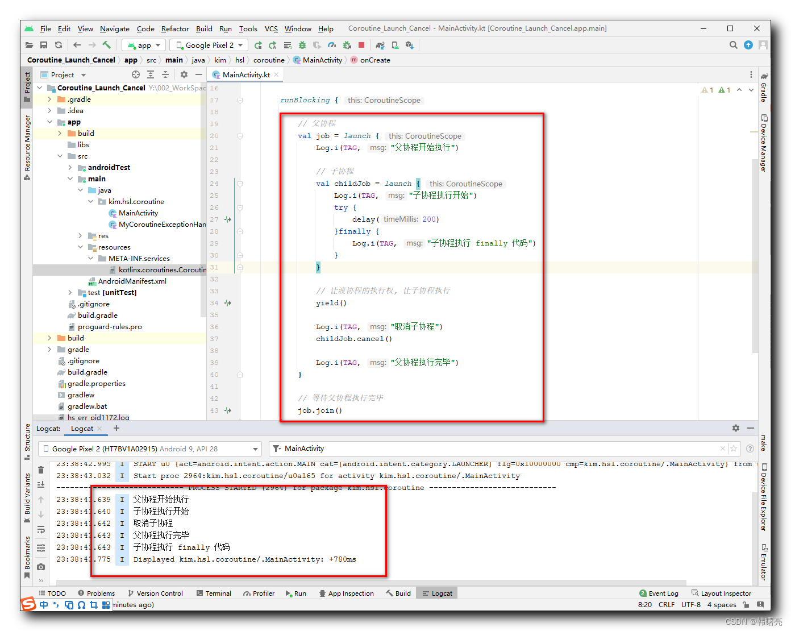
Task: Open the File menu
Action: [x=45, y=28]
